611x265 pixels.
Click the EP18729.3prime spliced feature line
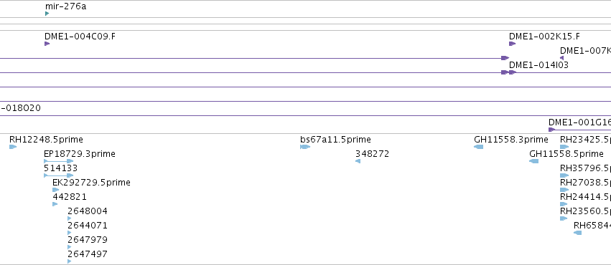(x=58, y=161)
